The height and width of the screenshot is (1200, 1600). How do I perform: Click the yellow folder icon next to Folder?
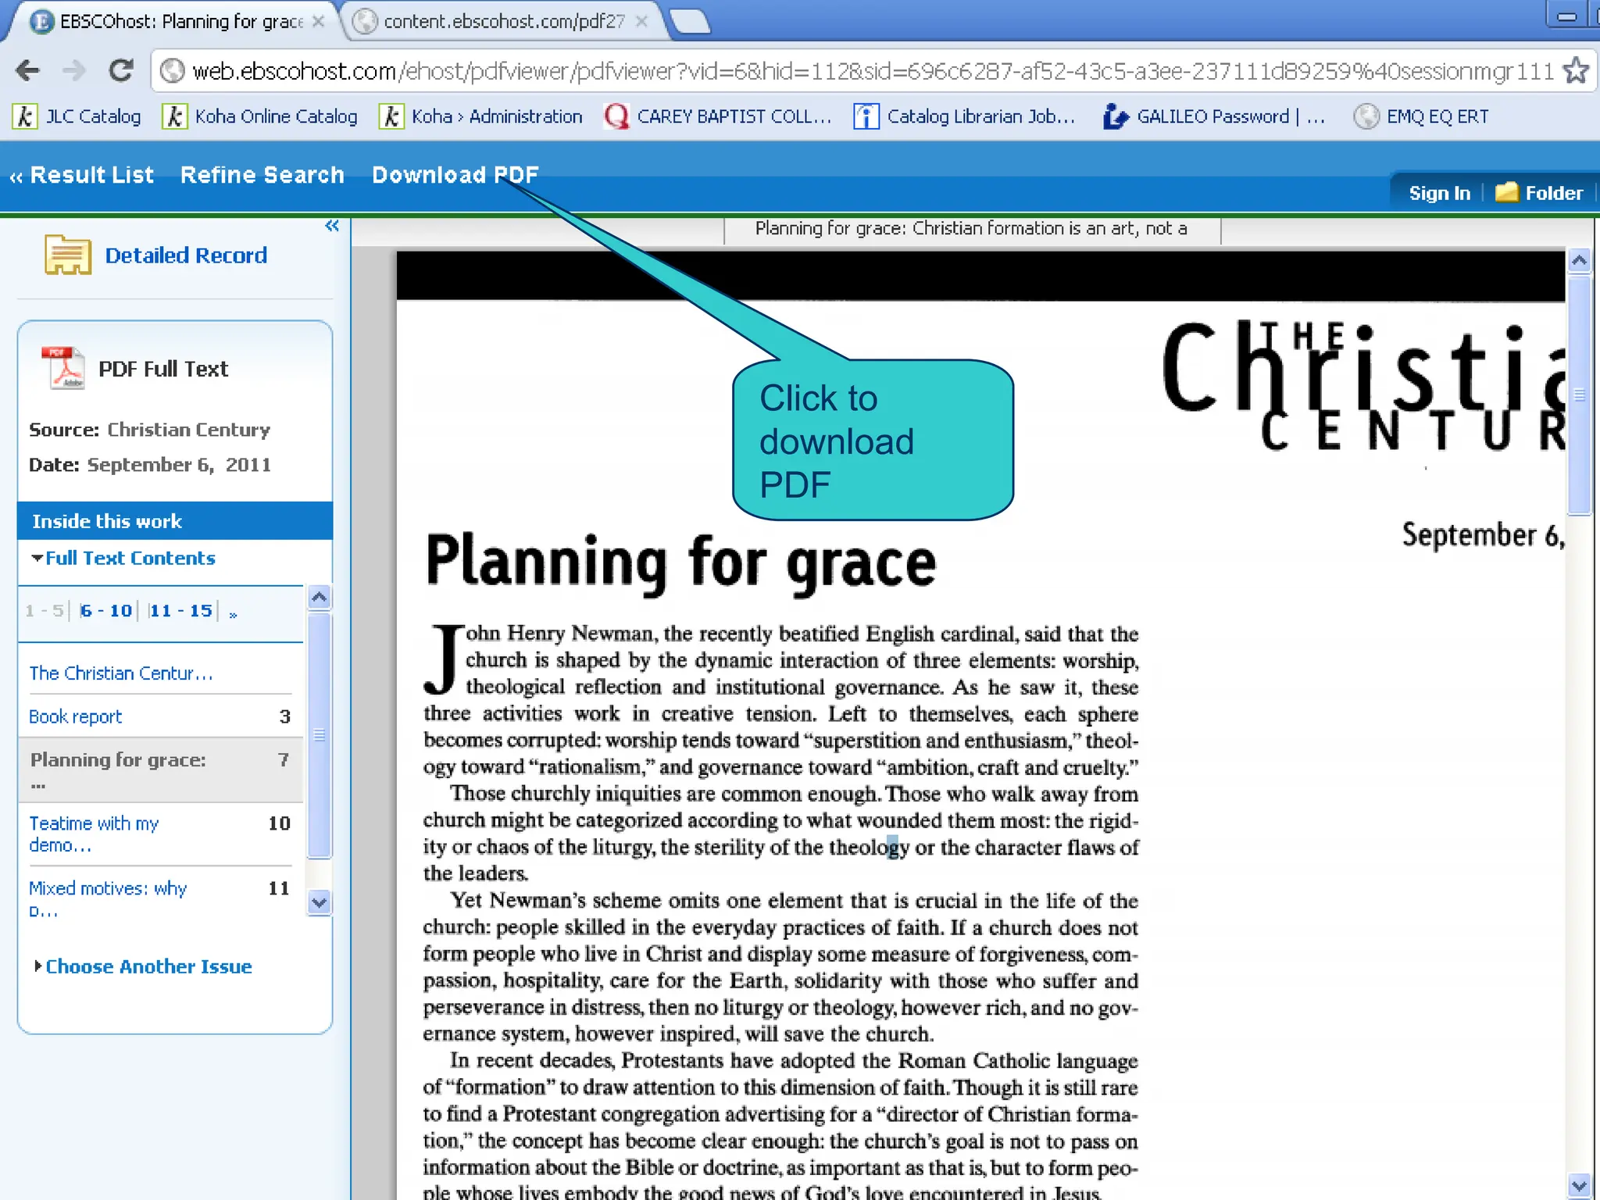pyautogui.click(x=1506, y=192)
